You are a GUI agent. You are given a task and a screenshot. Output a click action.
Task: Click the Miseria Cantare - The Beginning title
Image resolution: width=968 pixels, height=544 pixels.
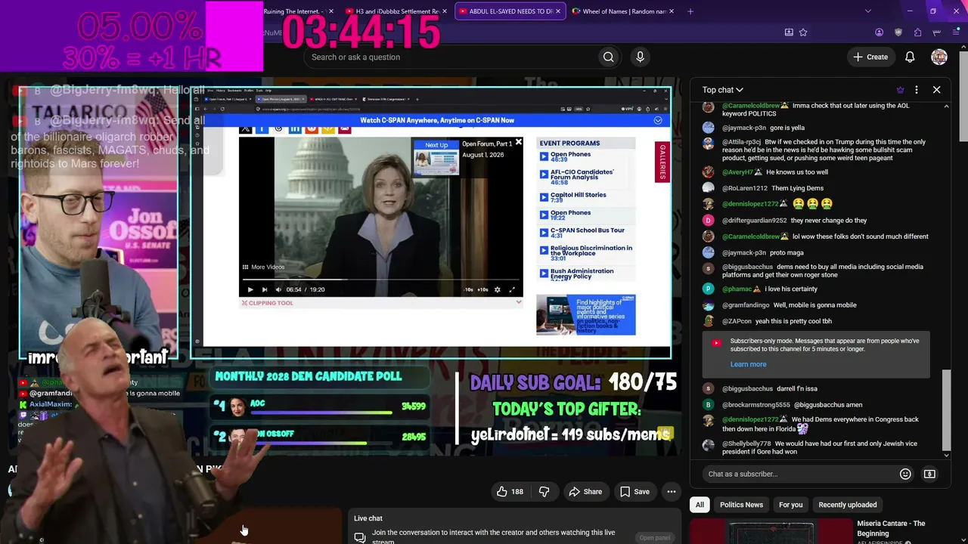click(x=891, y=528)
